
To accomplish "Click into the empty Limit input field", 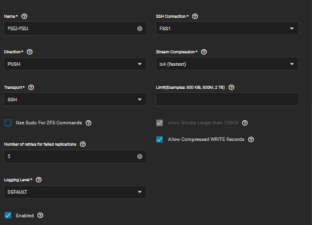I will tap(227, 99).
